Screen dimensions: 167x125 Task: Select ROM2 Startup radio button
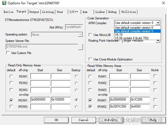coord(76,83)
